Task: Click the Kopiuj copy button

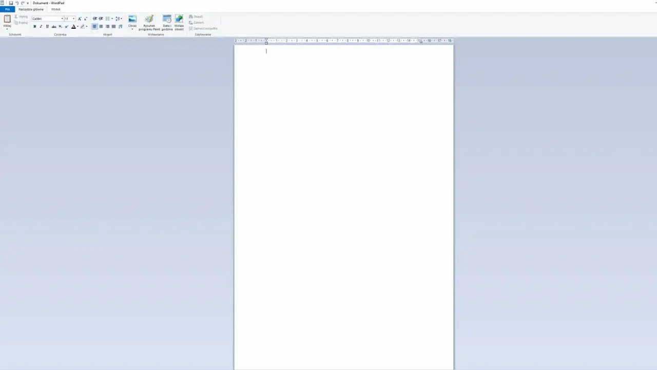Action: [x=21, y=23]
